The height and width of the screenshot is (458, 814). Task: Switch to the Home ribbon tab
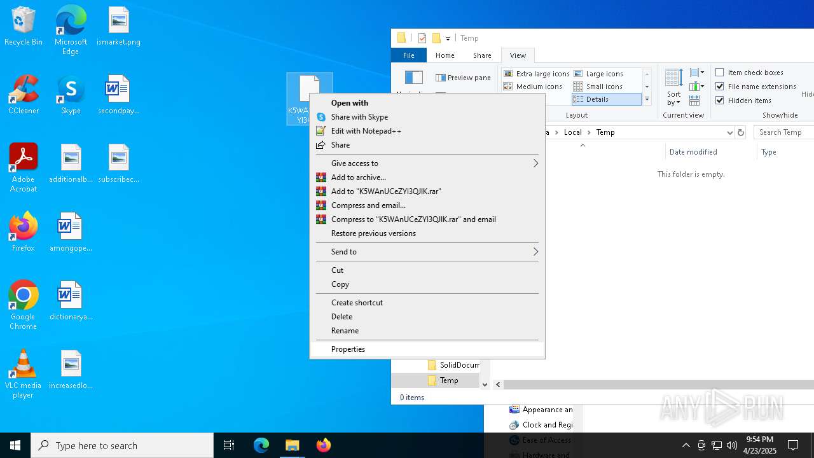[445, 55]
